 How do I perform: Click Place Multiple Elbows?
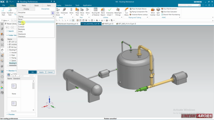click(138, 9)
